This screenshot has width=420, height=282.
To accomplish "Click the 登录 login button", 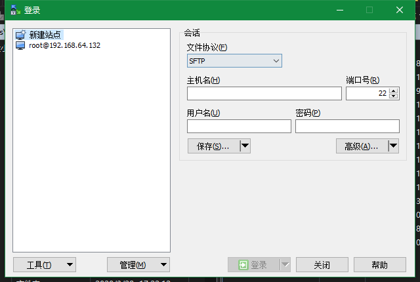I will coord(254,265).
